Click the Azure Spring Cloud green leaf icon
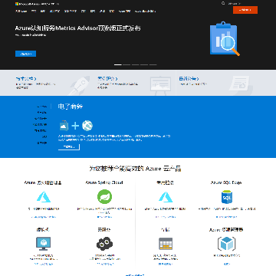 click(x=104, y=196)
